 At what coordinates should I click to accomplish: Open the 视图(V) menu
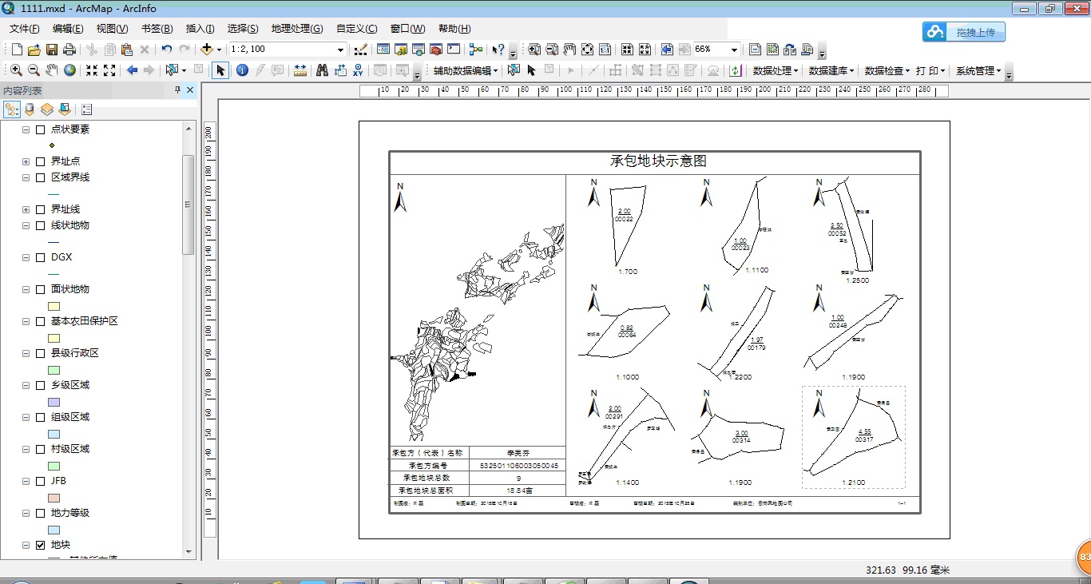coord(113,29)
